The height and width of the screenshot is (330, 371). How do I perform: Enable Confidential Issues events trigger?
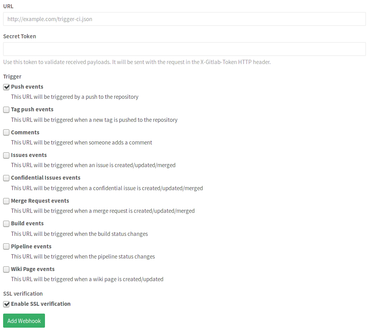pyautogui.click(x=6, y=178)
